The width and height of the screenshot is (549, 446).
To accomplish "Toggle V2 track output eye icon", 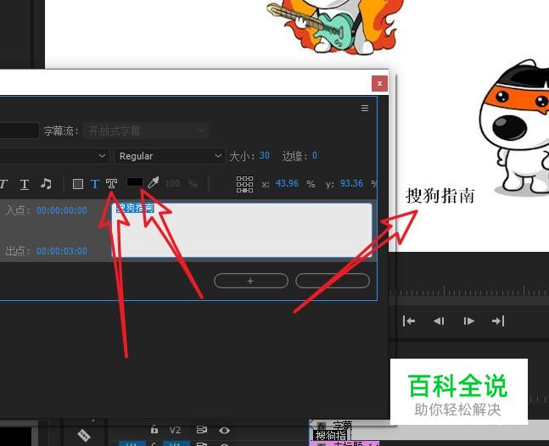I will [224, 430].
